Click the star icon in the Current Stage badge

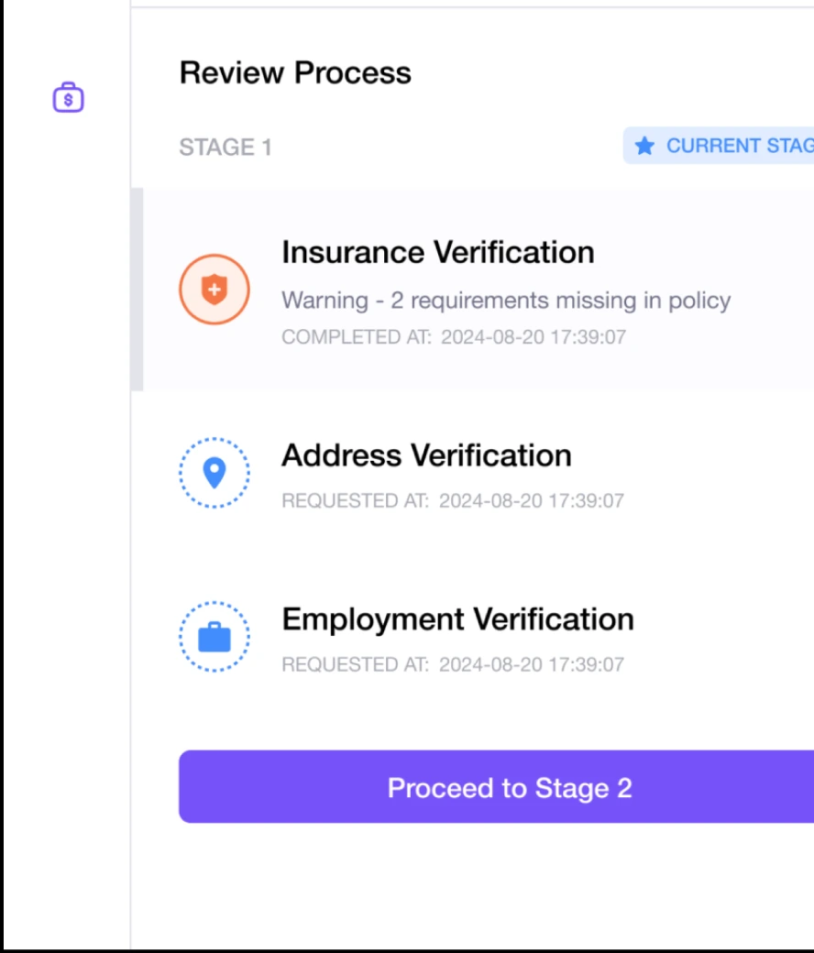pos(644,146)
